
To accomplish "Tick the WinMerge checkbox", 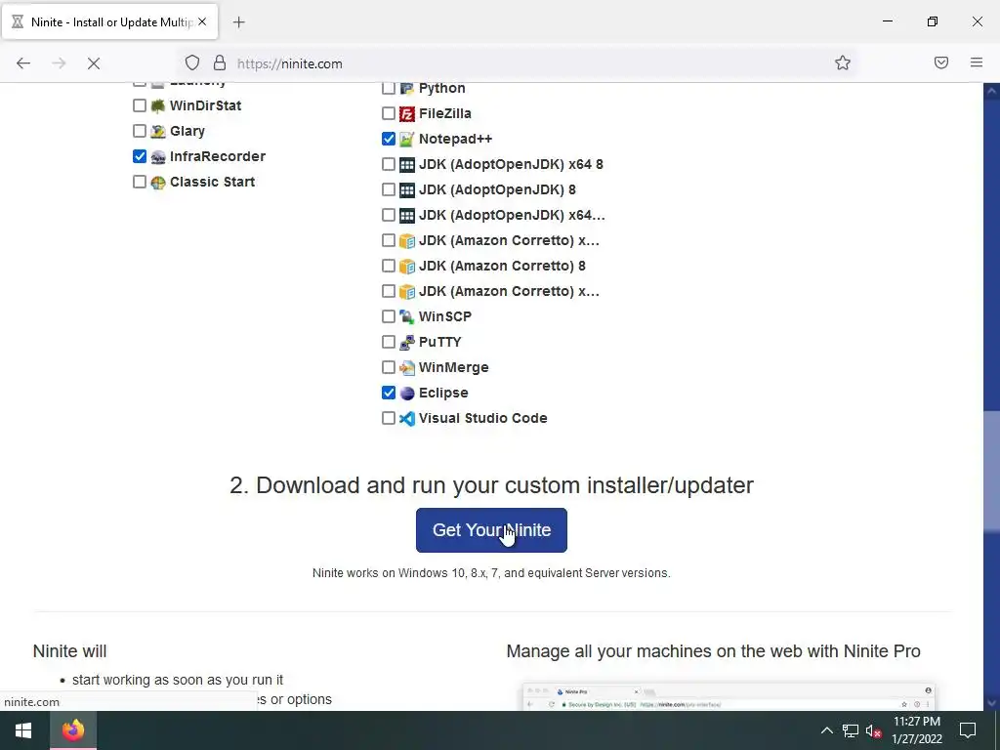I will coord(389,367).
